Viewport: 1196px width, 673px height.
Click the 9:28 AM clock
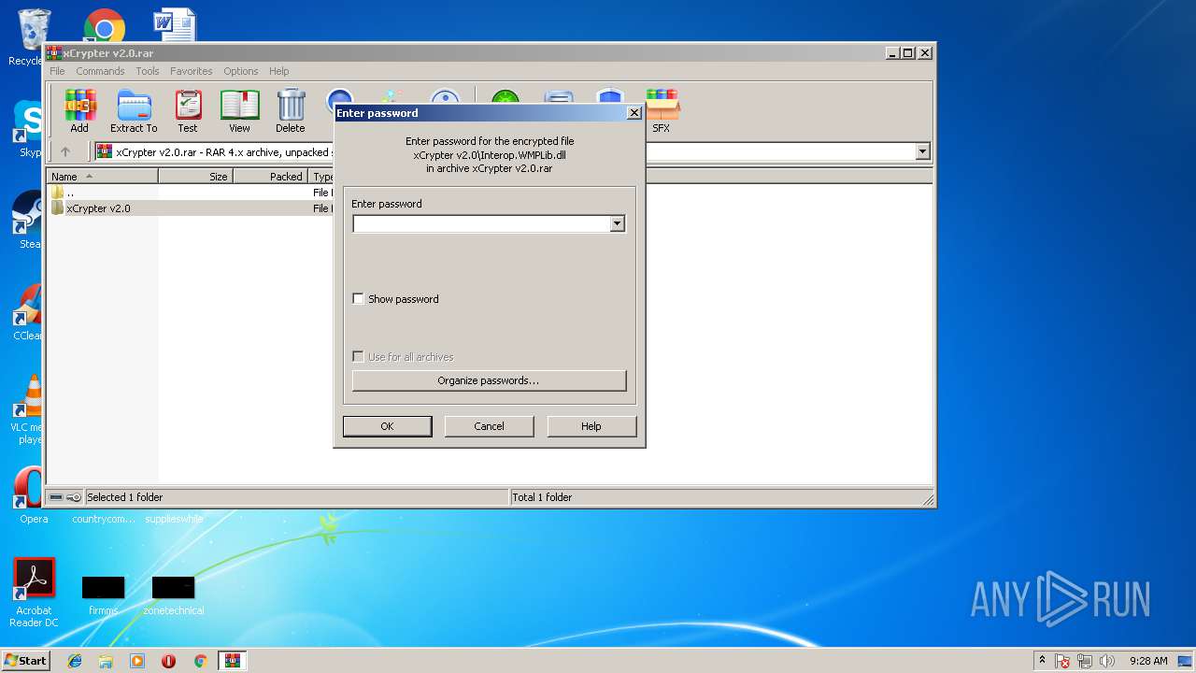(x=1148, y=661)
